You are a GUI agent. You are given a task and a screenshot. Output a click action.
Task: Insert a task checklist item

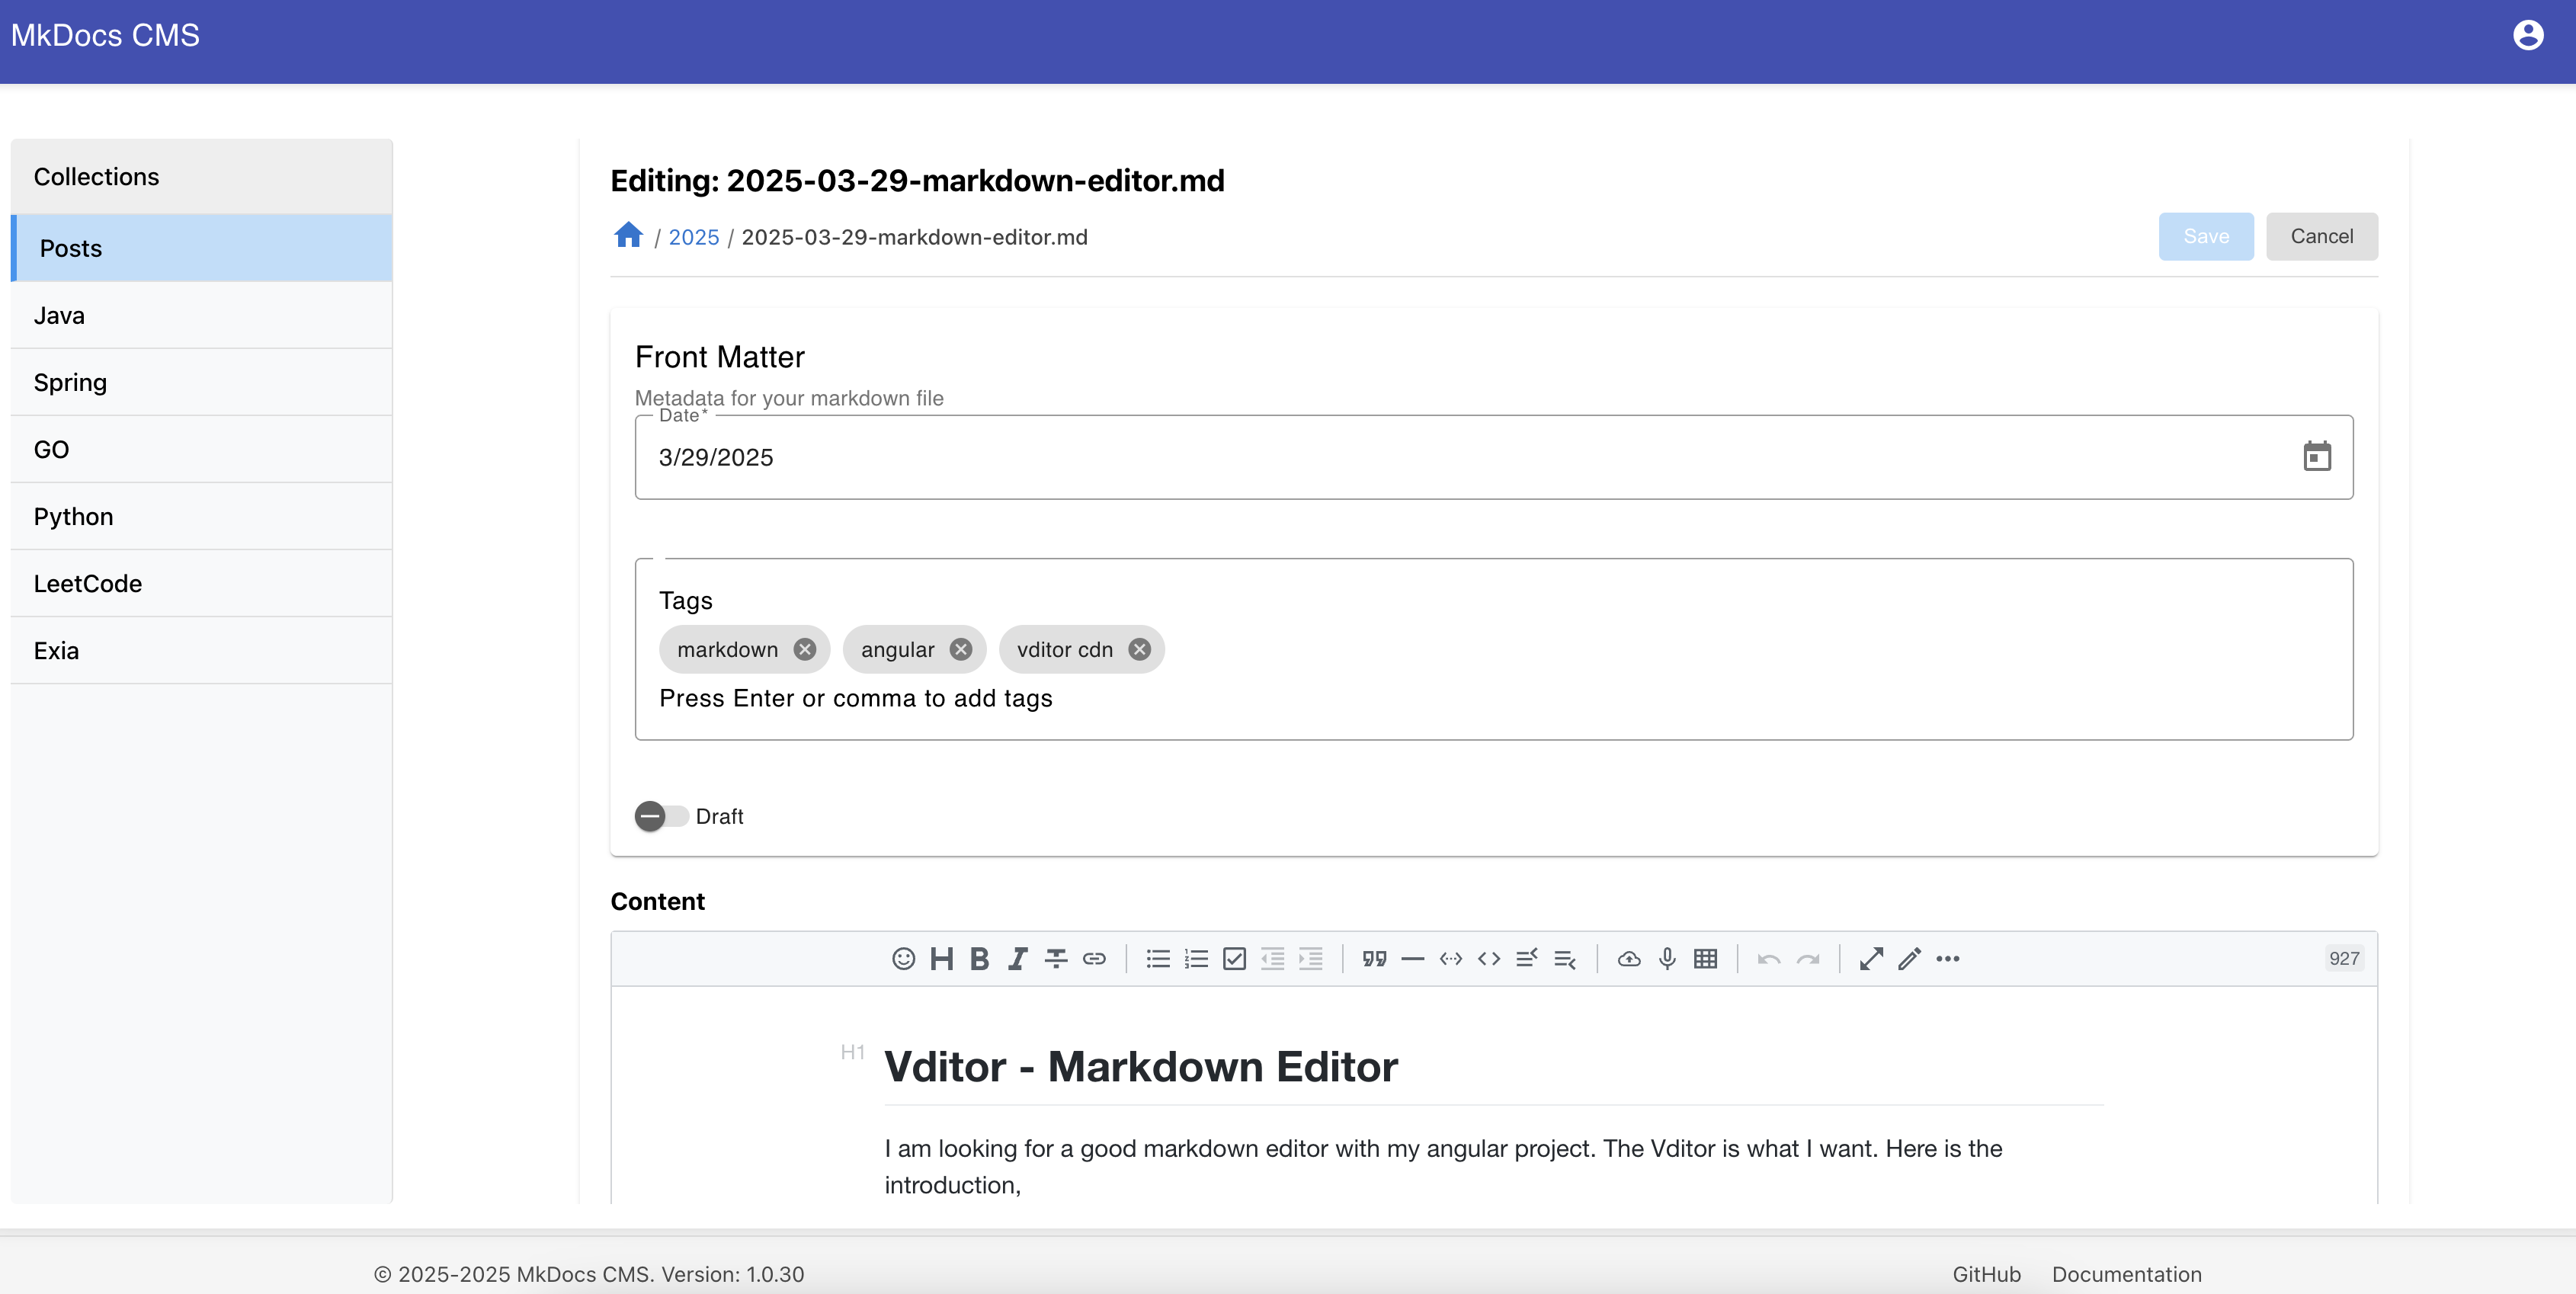click(x=1234, y=959)
